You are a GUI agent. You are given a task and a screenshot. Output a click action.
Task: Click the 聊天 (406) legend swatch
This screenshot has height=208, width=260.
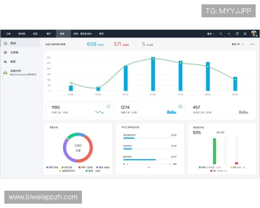click(x=97, y=167)
